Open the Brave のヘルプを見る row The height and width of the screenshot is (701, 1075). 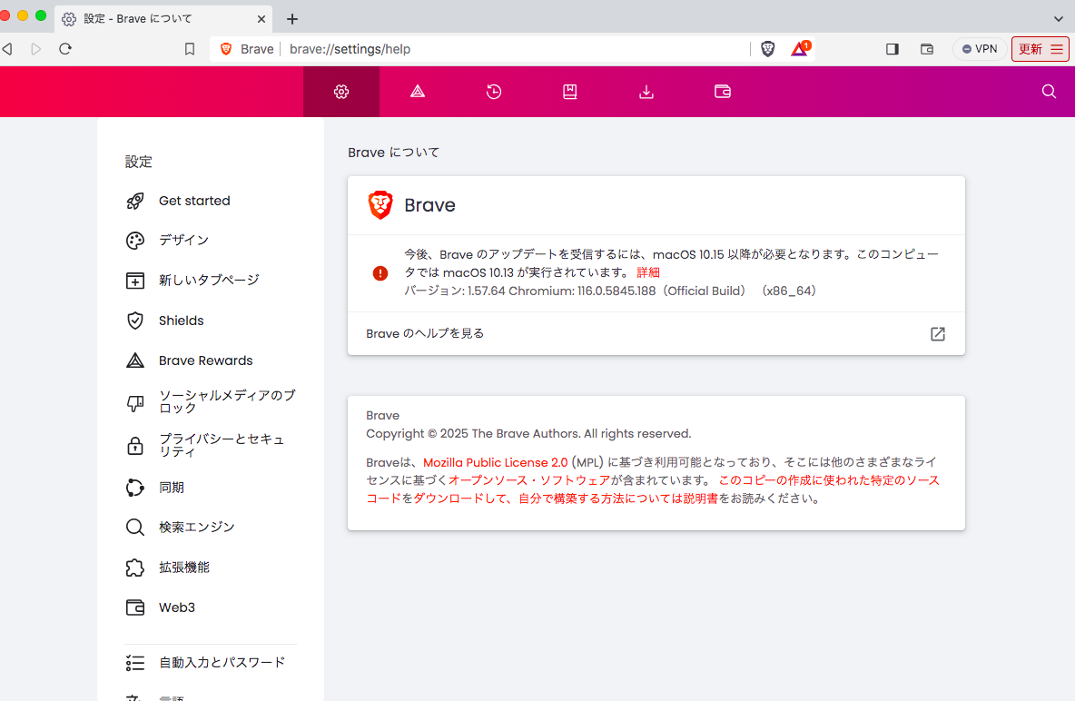pyautogui.click(x=656, y=333)
